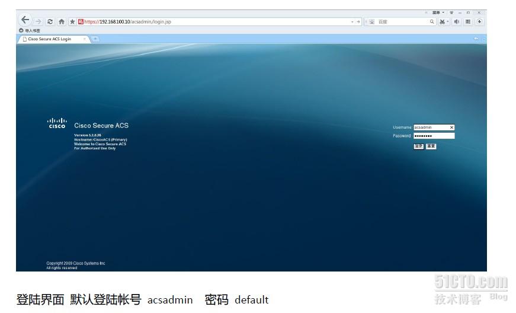
Task: Bookmark this page with the star icon
Action: coord(72,21)
